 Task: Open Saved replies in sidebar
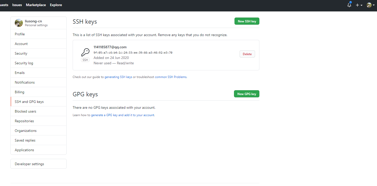tap(38, 140)
